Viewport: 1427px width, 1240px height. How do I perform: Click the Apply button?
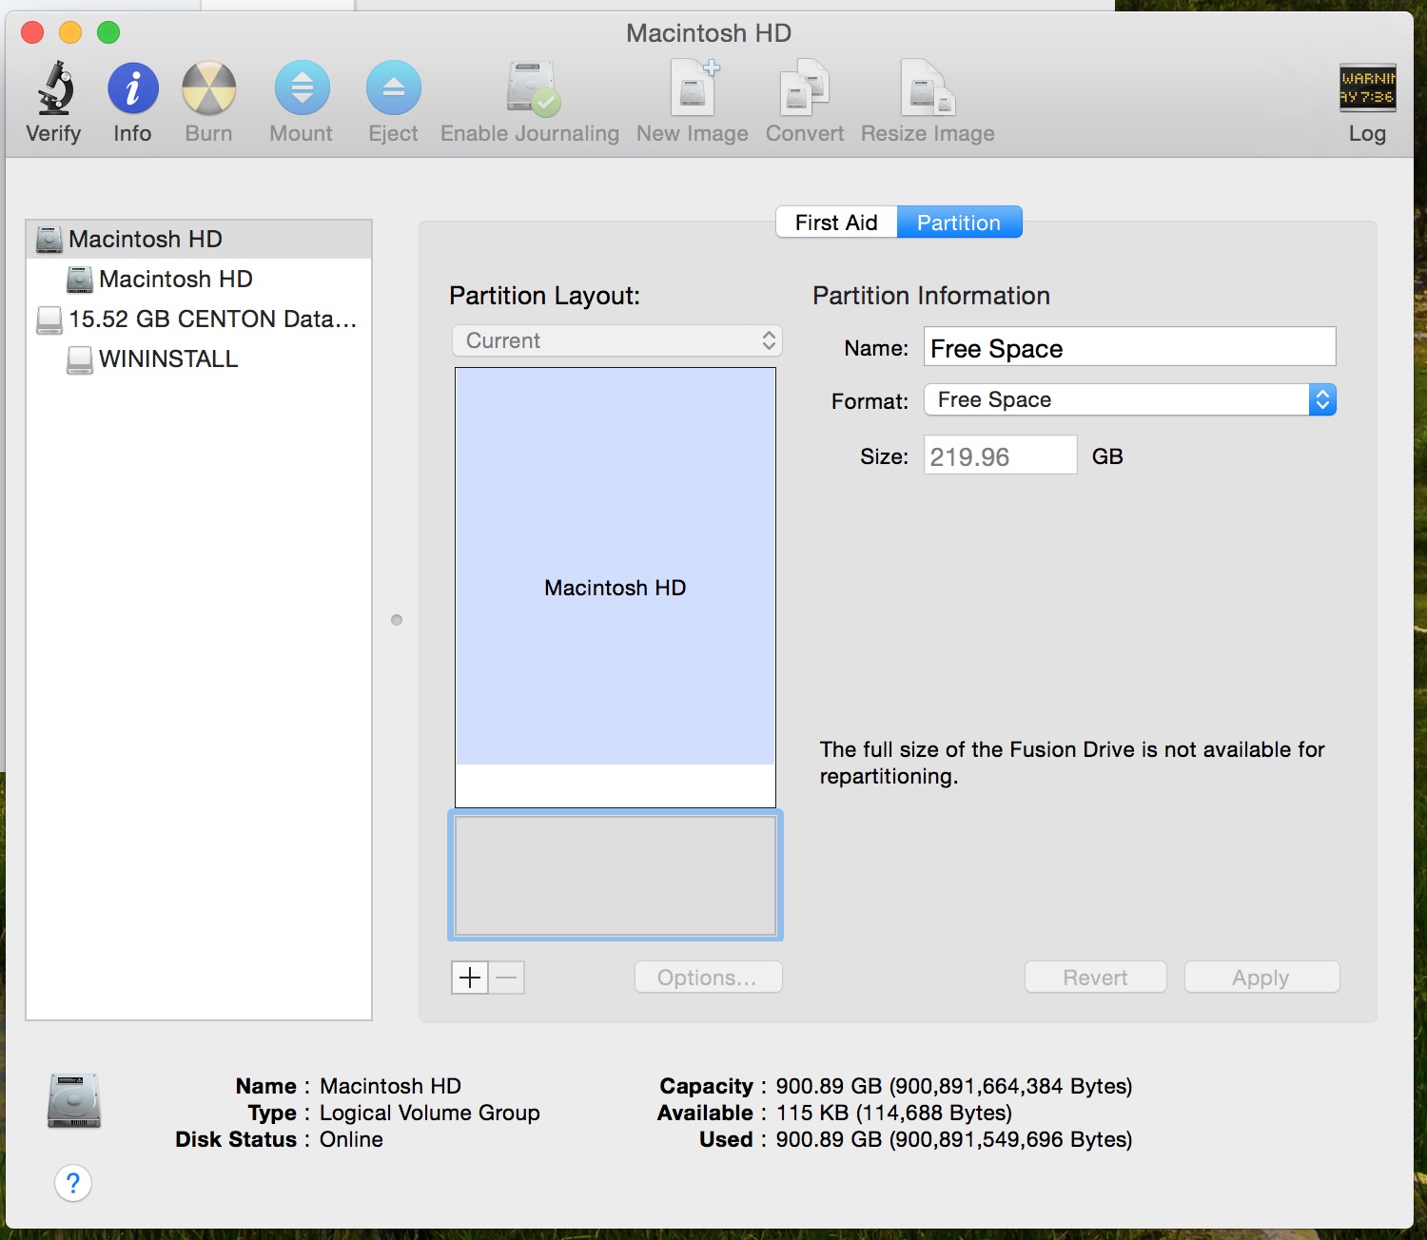(x=1261, y=978)
